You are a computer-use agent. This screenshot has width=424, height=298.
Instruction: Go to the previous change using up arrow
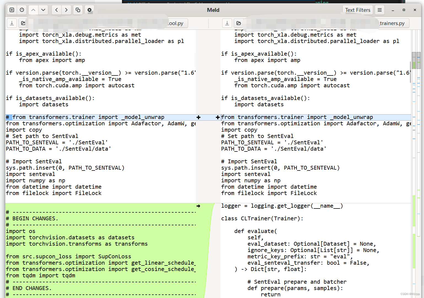coord(33,10)
